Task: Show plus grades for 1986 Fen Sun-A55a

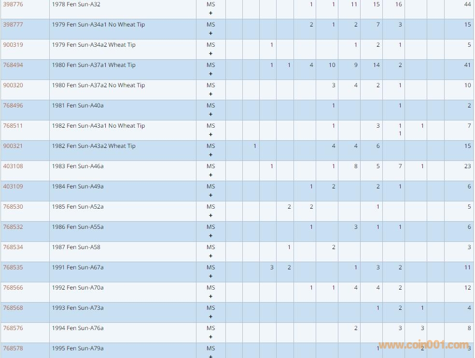Action: click(210, 236)
